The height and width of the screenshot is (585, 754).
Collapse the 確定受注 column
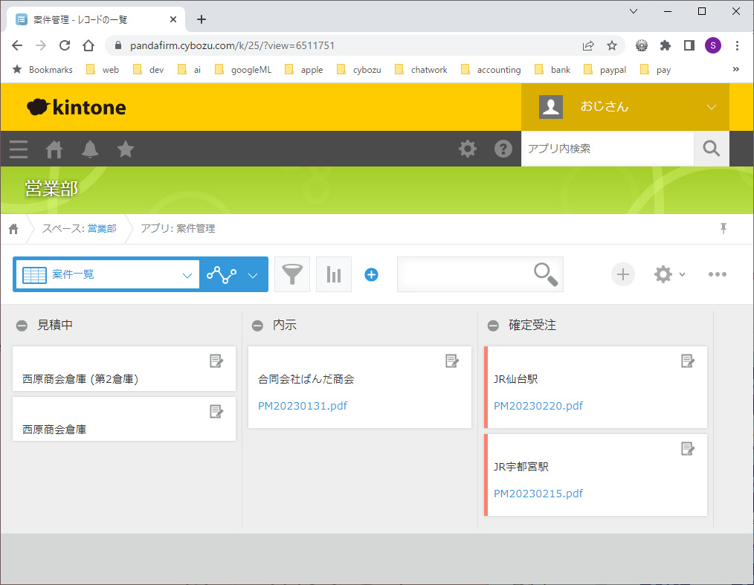[493, 326]
